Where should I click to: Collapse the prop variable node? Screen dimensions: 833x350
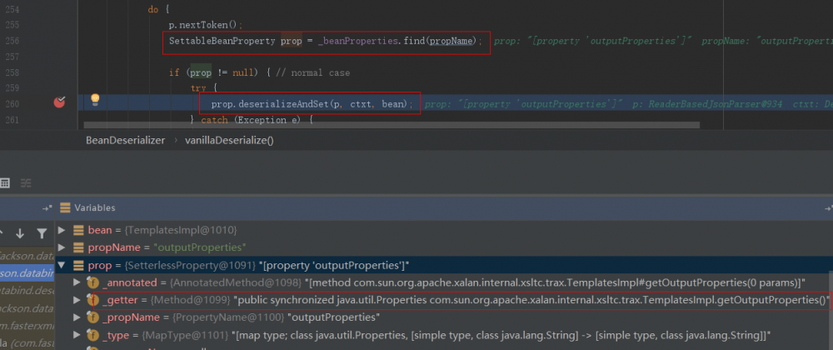(x=62, y=265)
